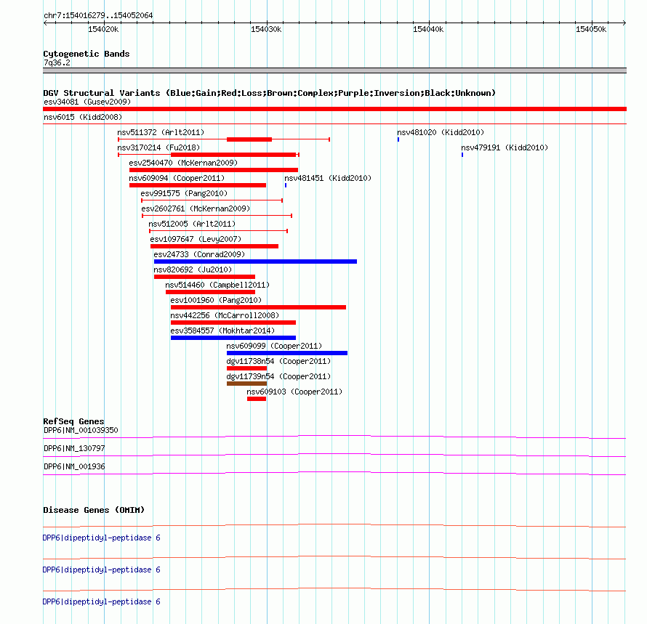Click the thick red esv34081 loss bar
The width and height of the screenshot is (647, 624).
334,109
